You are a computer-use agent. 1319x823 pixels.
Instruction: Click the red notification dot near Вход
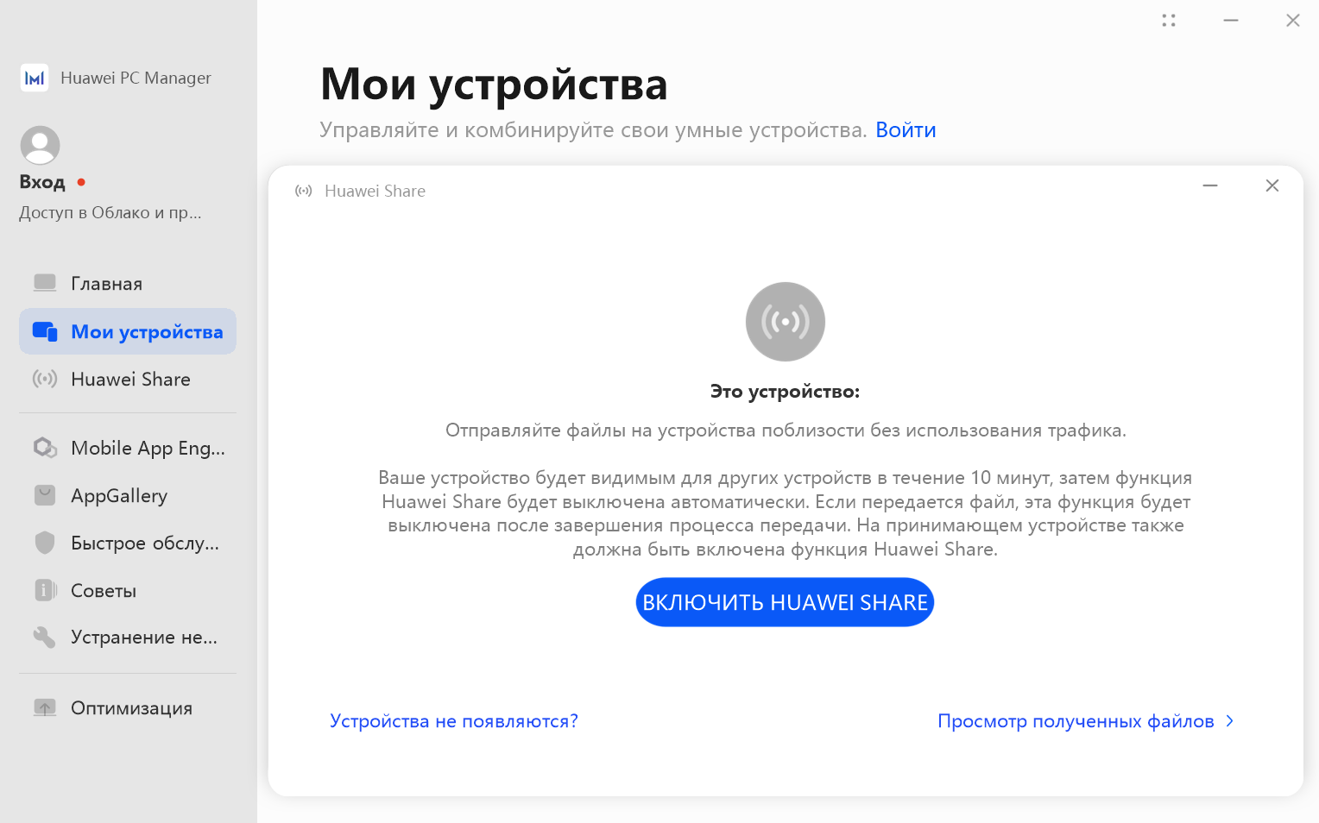81,182
